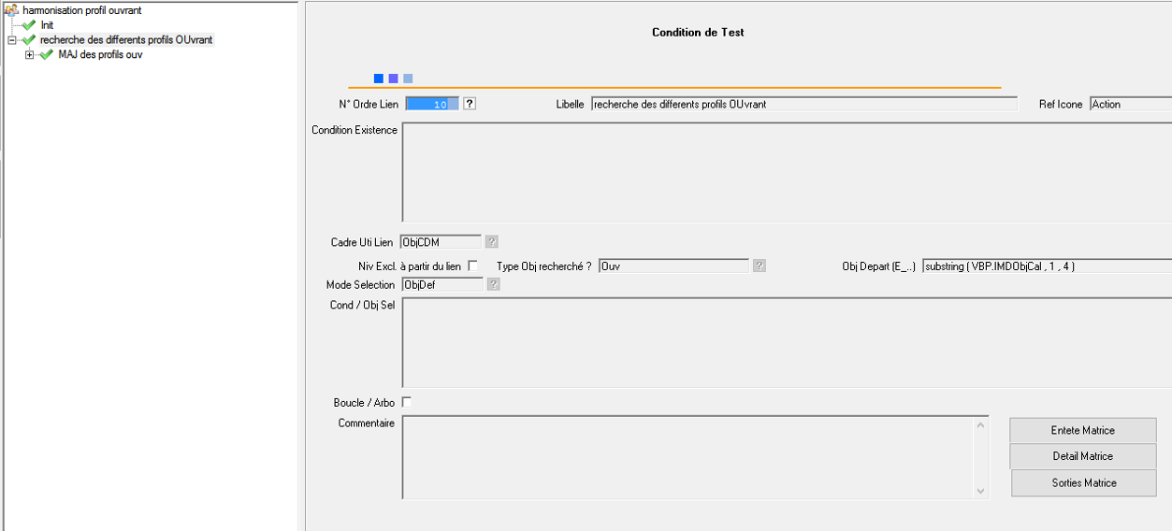Select the Init tree item

coord(47,25)
